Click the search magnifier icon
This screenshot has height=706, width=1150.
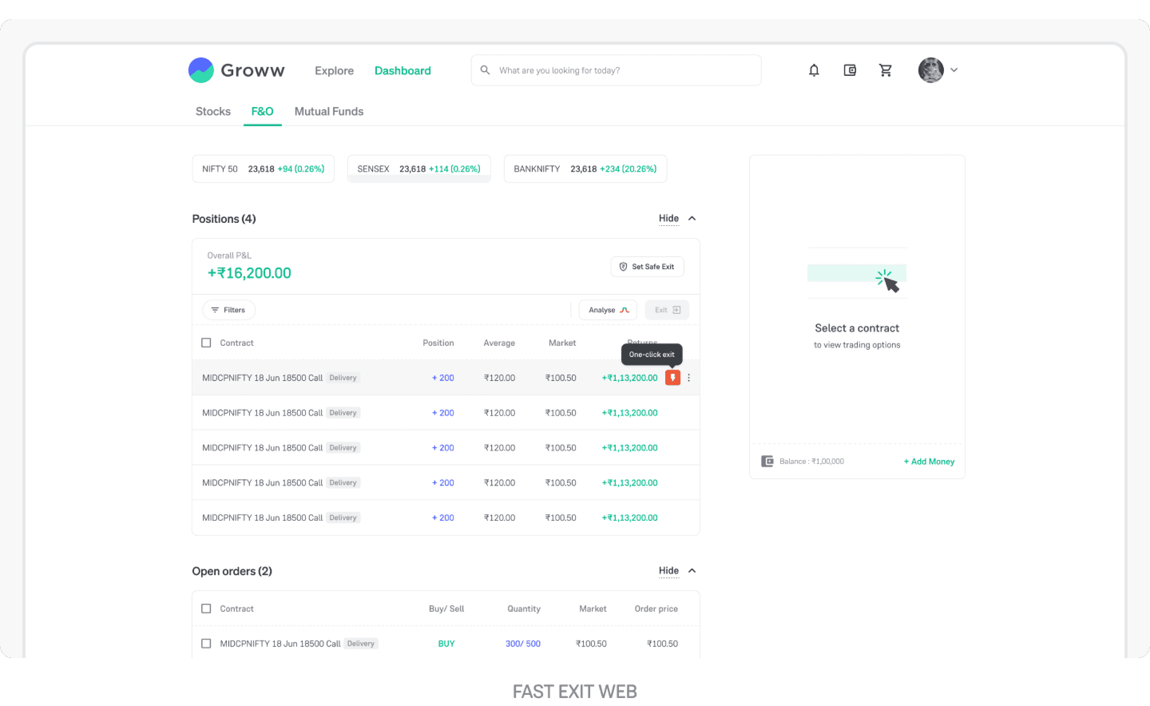pos(485,70)
